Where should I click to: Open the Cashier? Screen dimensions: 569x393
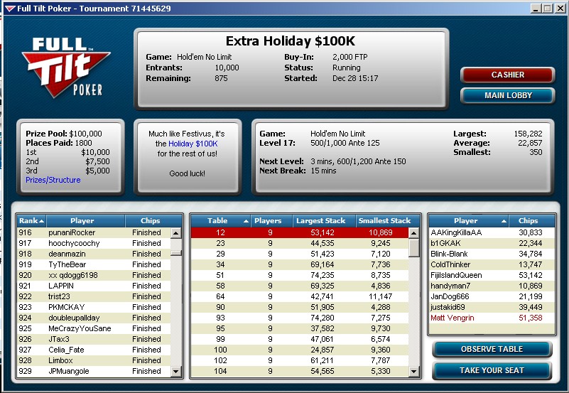tap(507, 75)
